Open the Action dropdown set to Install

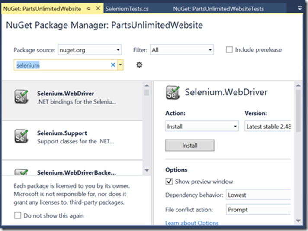click(x=202, y=126)
